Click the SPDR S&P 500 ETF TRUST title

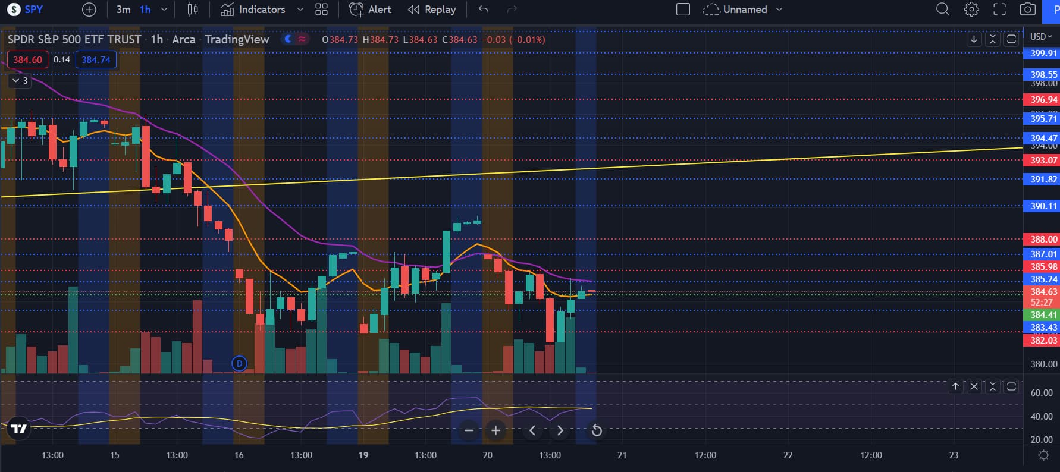point(74,39)
